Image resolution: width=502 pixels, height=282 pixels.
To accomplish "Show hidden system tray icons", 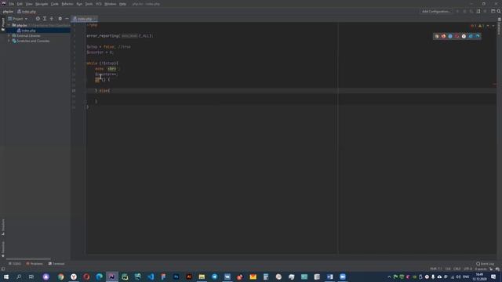I will click(389, 277).
